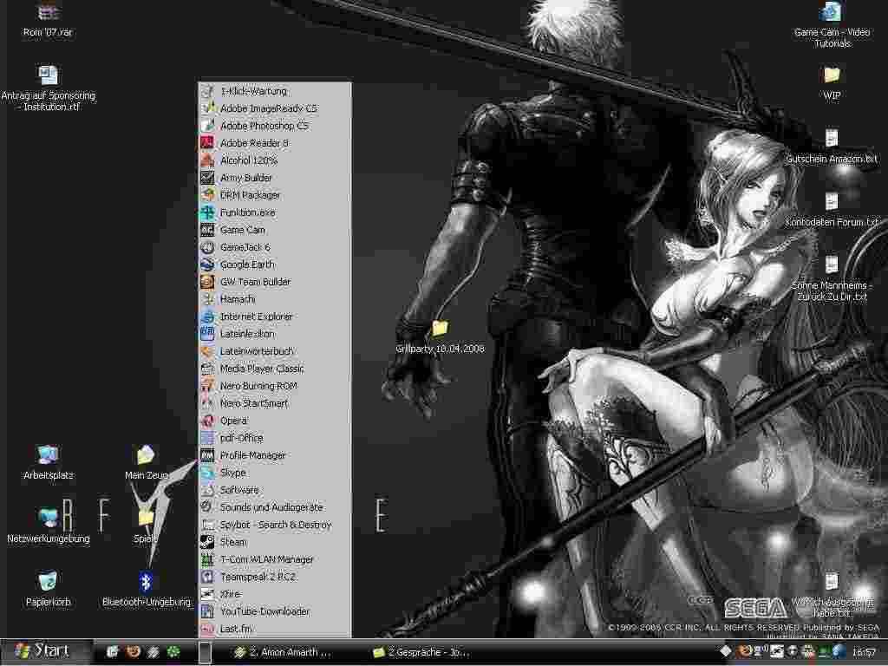The height and width of the screenshot is (666, 888).
Task: Click the Firefox quick launch icon
Action: coord(133,651)
